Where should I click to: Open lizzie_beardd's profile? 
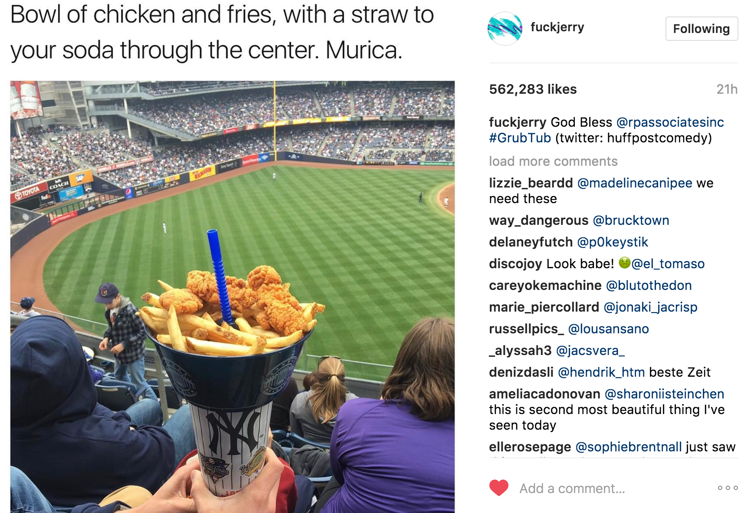point(531,183)
